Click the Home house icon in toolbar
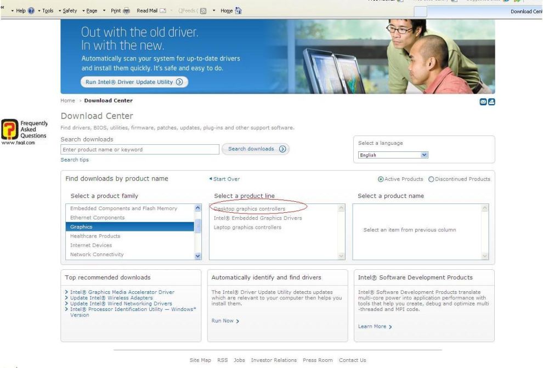Image resolution: width=543 pixels, height=368 pixels. pos(238,11)
